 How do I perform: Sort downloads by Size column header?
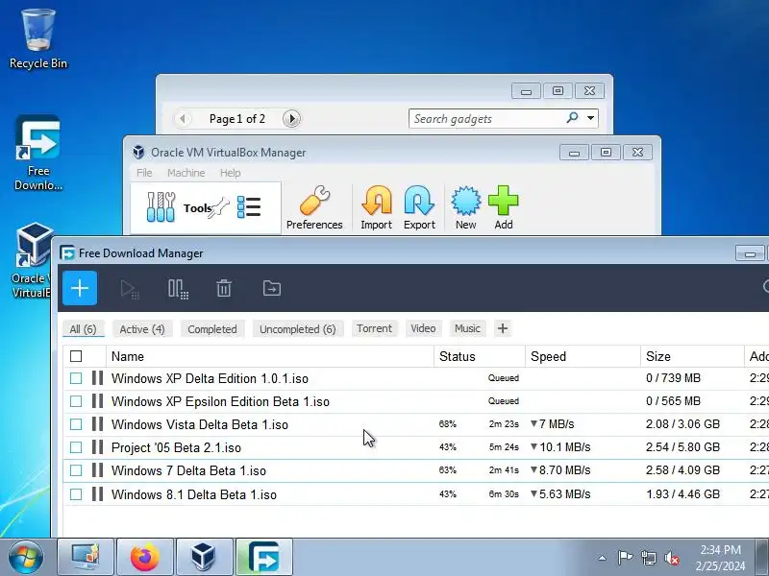[692, 356]
